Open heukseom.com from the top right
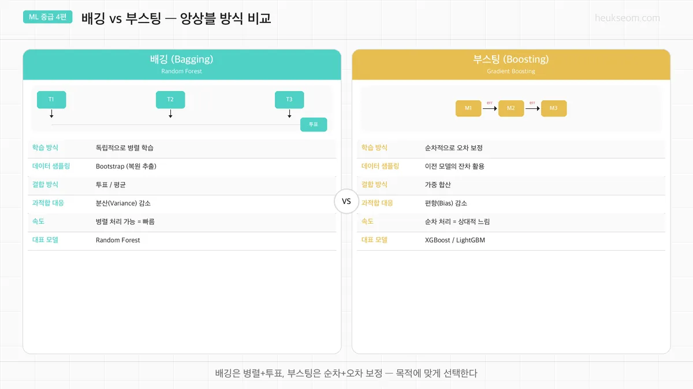693x389 pixels. [x=627, y=17]
